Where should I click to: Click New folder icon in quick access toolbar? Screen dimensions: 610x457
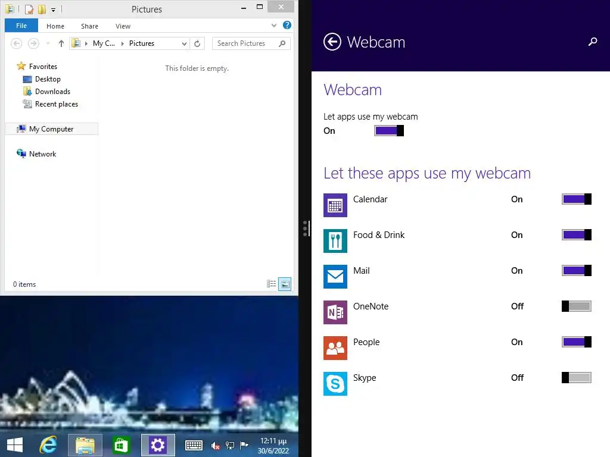(x=42, y=9)
